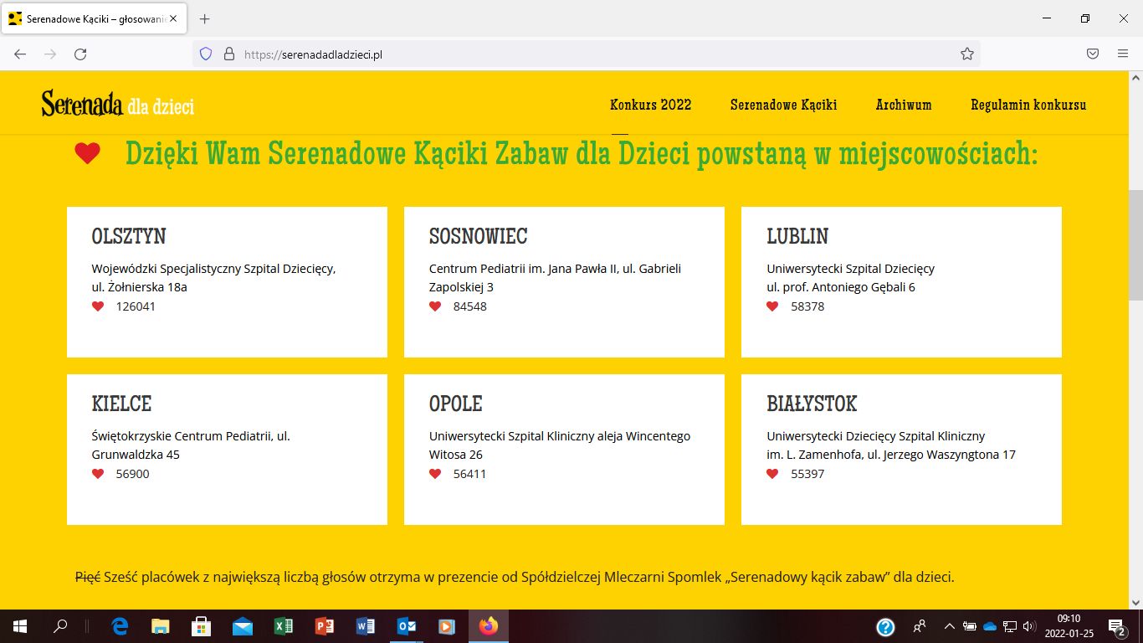Viewport: 1143px width, 643px height.
Task: Bookmark this page using the star icon
Action: [x=967, y=54]
